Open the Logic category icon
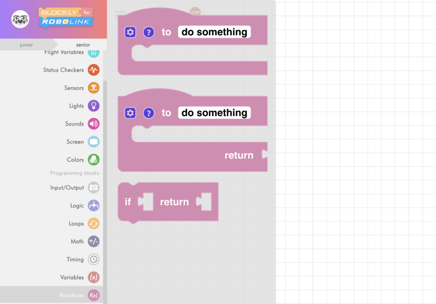 coord(94,206)
